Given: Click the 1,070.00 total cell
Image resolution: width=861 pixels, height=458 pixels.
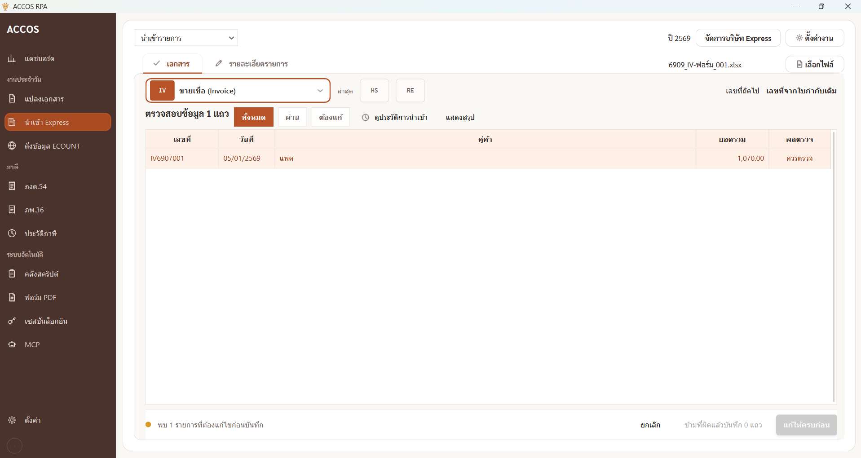Looking at the screenshot, I should tap(732, 158).
